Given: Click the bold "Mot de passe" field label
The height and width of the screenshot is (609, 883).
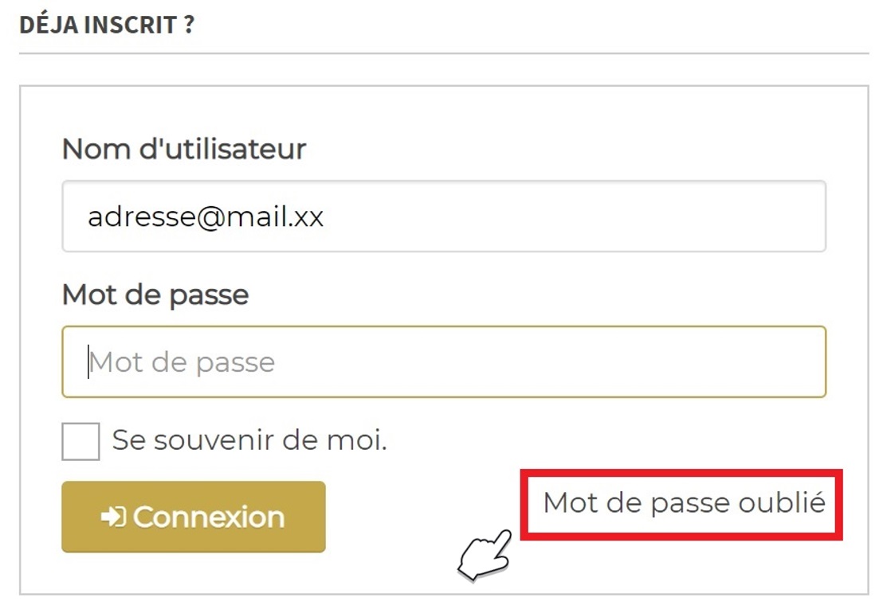Looking at the screenshot, I should point(155,295).
